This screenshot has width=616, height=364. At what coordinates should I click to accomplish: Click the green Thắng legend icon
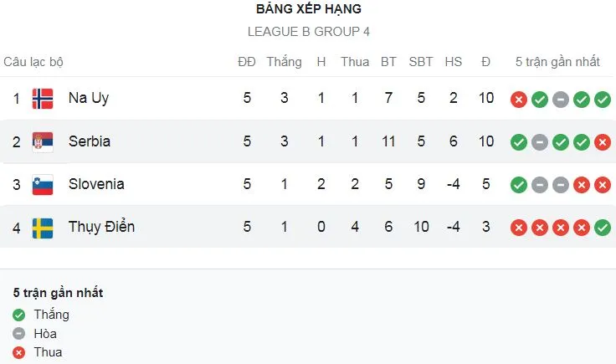click(x=19, y=315)
